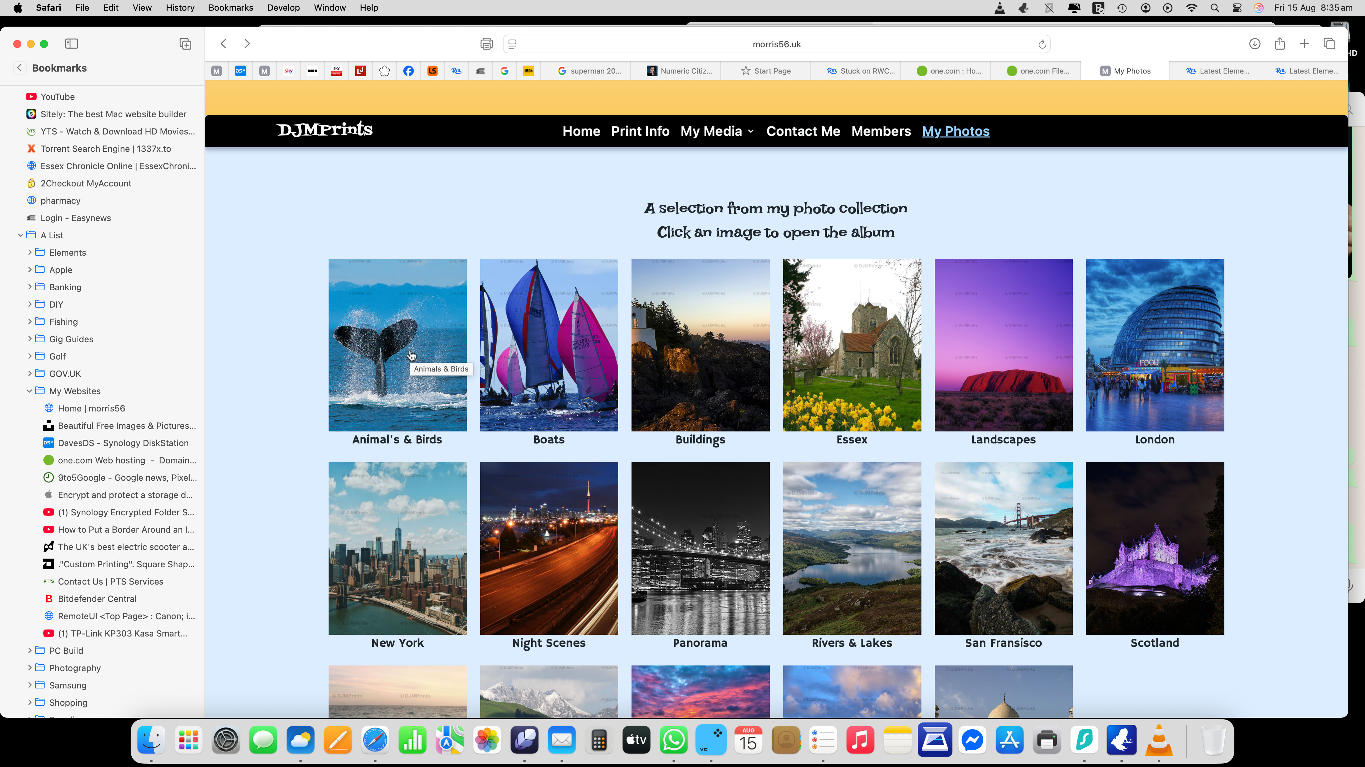Click the Home navigation link
This screenshot has height=767, width=1365.
point(581,131)
